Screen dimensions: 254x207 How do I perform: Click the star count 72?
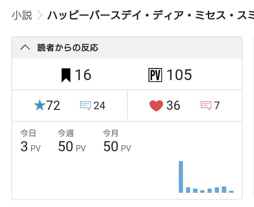click(53, 105)
